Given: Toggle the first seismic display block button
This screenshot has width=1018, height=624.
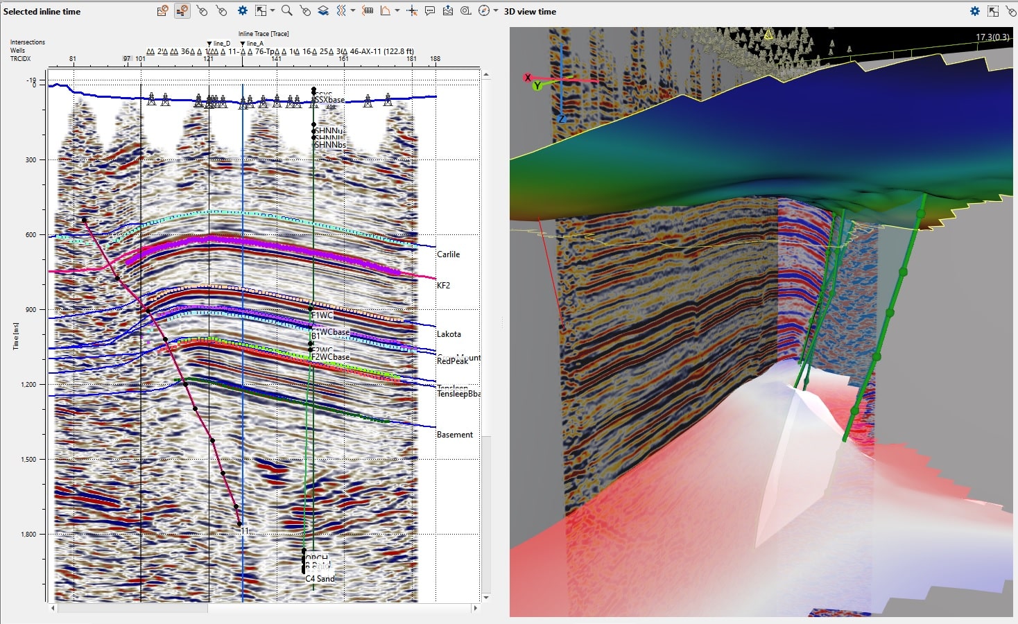Looking at the screenshot, I should 162,10.
